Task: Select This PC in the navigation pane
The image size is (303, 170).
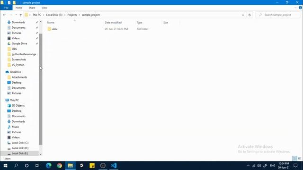Action: pyautogui.click(x=14, y=100)
